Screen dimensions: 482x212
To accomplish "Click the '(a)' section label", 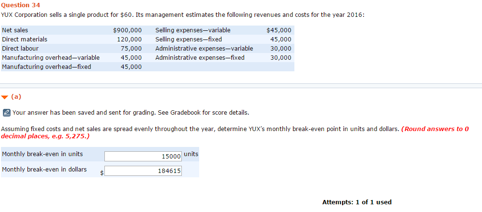I will click(x=16, y=97).
